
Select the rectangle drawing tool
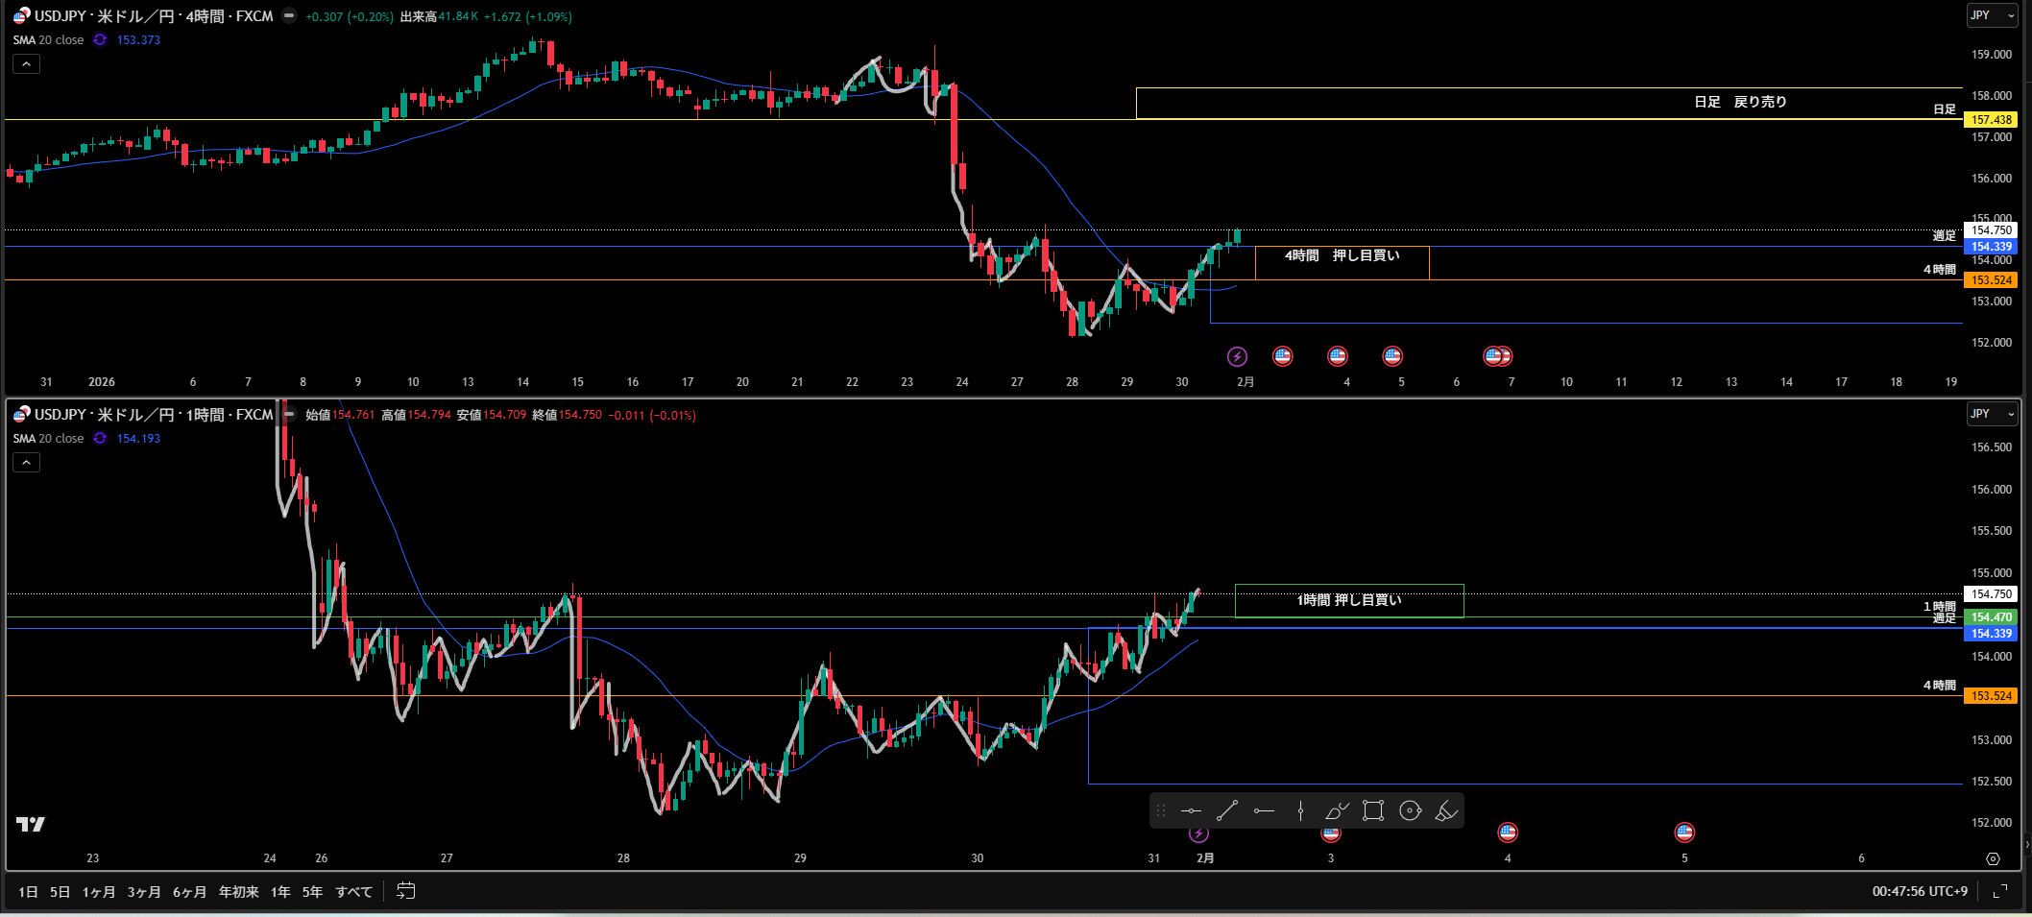point(1373,811)
